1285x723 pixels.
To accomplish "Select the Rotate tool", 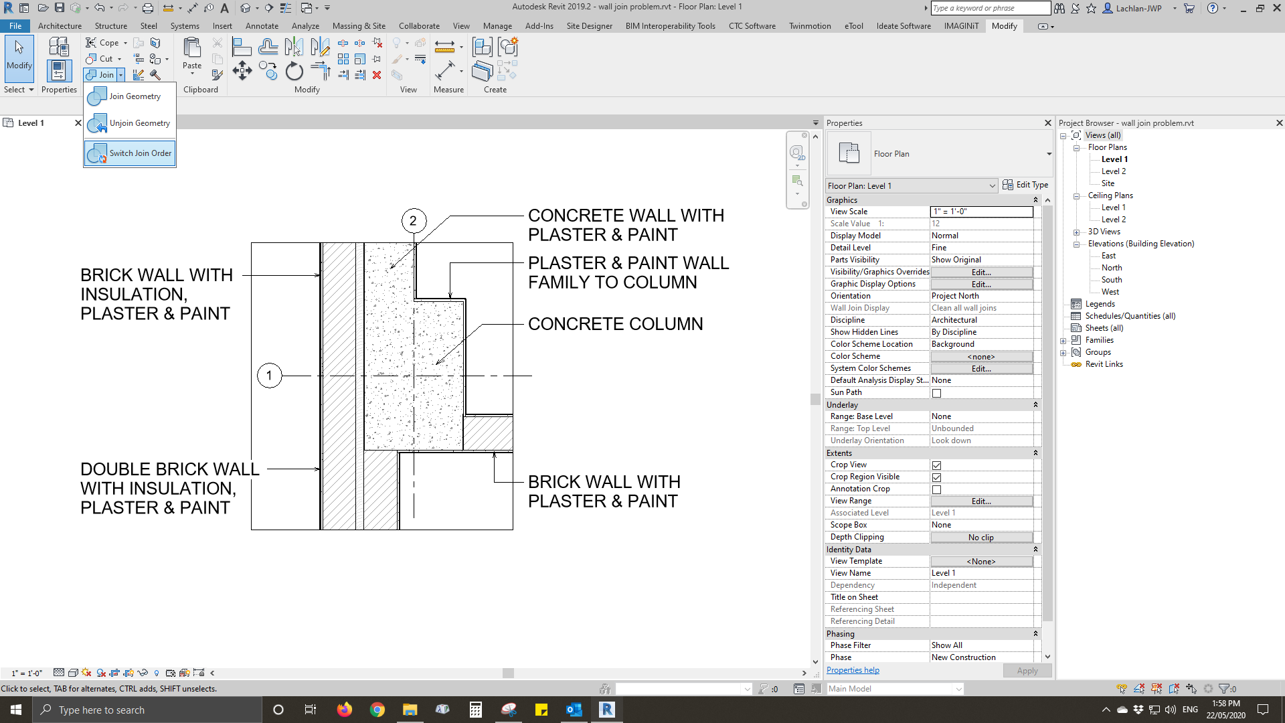I will [x=294, y=70].
